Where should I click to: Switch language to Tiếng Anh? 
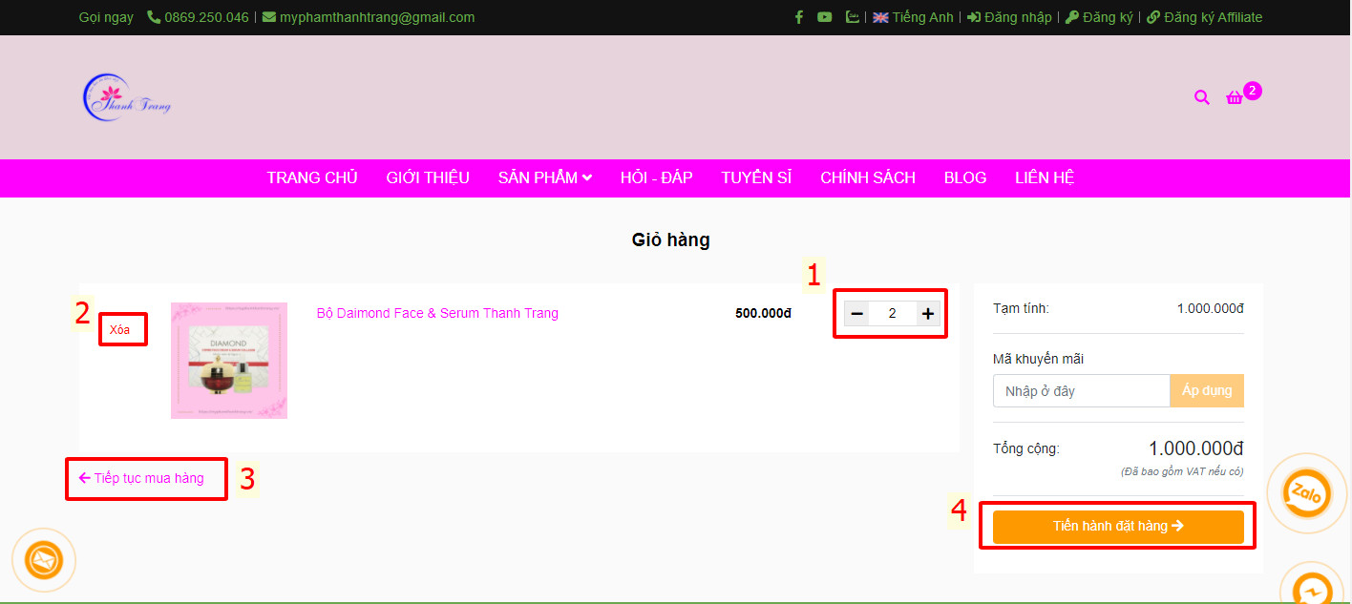(x=913, y=17)
